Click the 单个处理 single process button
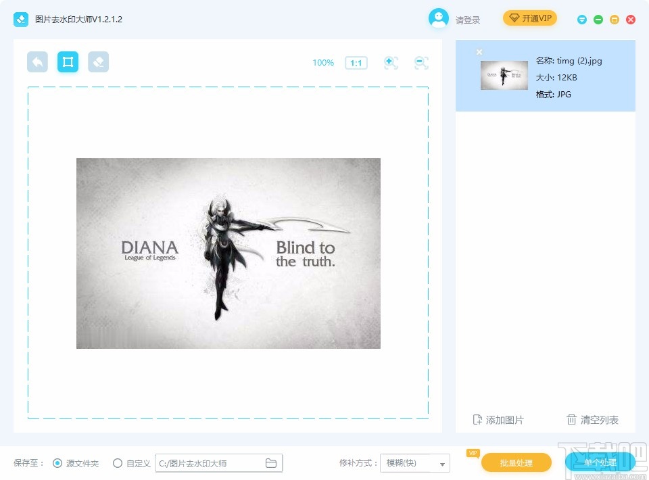649x480 pixels. pyautogui.click(x=600, y=462)
